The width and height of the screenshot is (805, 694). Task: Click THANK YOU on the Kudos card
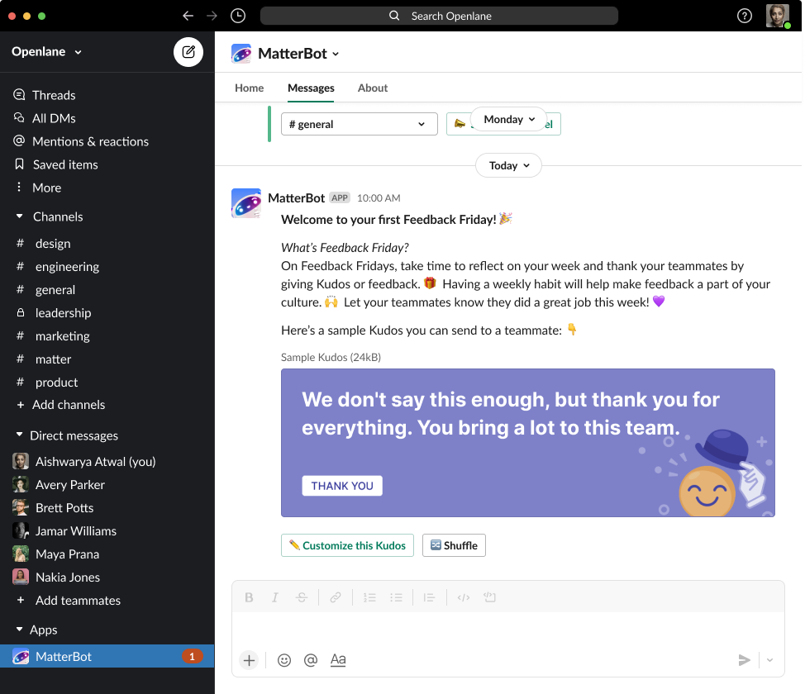(x=342, y=486)
